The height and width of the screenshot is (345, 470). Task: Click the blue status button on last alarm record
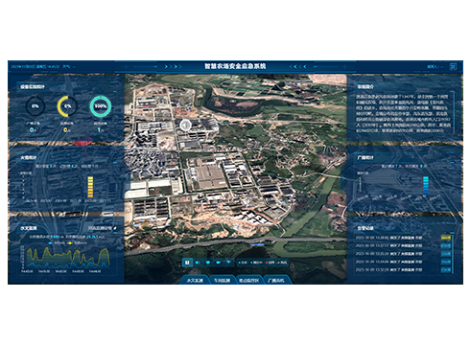[446, 269]
